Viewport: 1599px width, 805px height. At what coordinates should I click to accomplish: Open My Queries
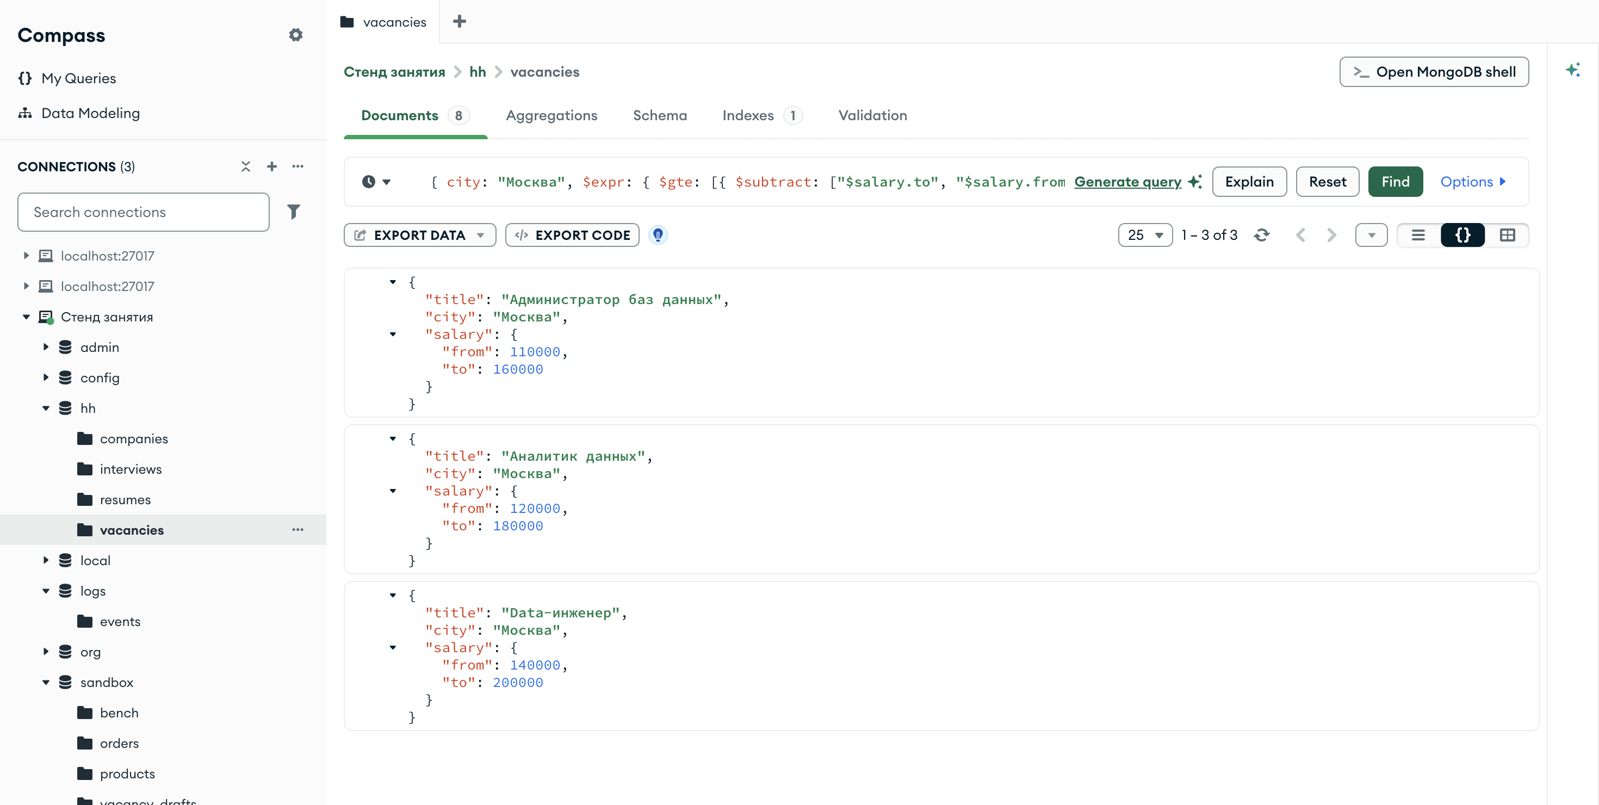78,78
